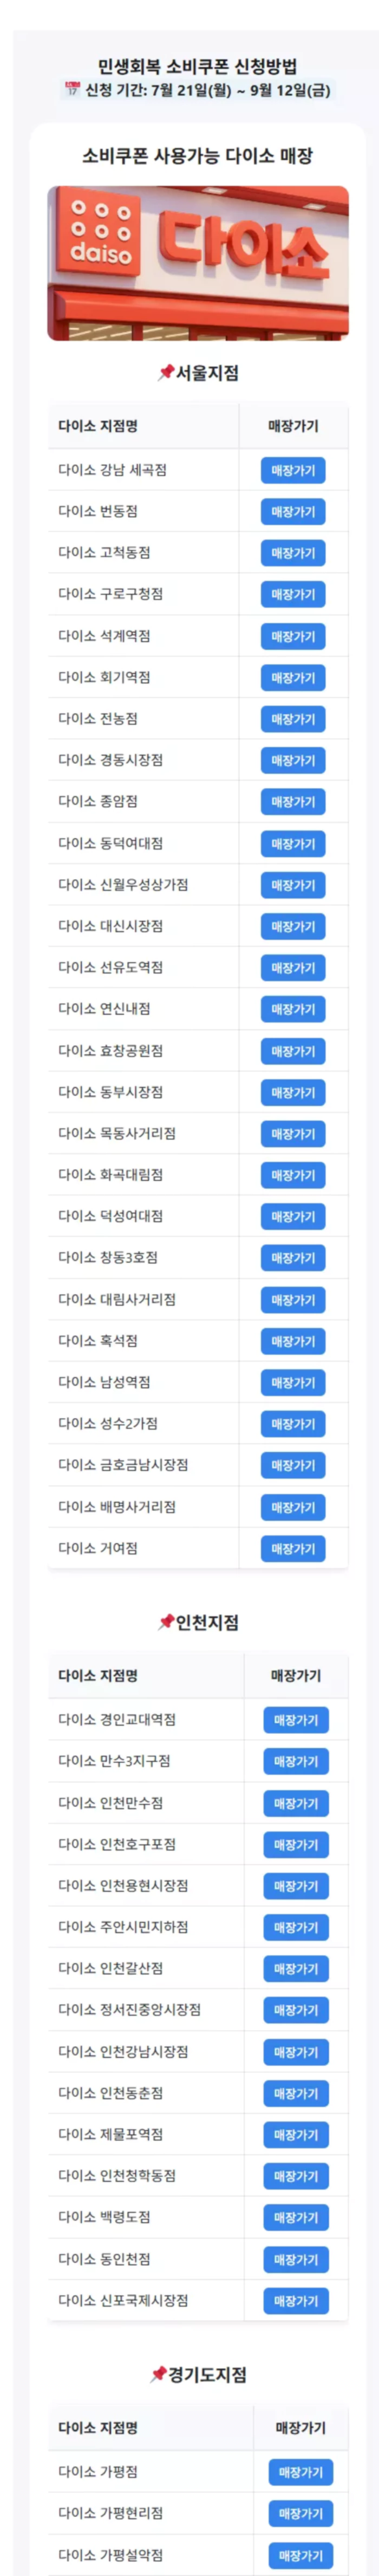
Task: Open 매장가기 for 다이소 성수2가점
Action: click(x=293, y=1424)
